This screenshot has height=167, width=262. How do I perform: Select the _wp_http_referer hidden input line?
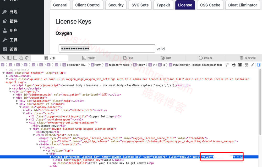click(139, 141)
